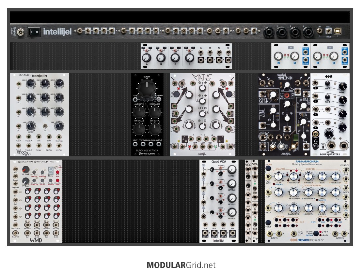Click the MATHS module title

(202, 78)
